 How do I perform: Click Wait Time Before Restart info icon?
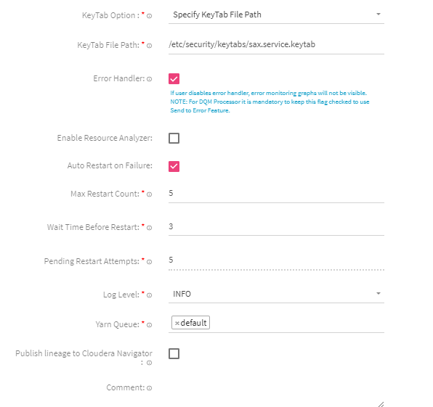(149, 228)
